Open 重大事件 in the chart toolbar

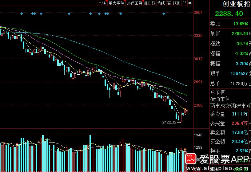(x=116, y=3)
